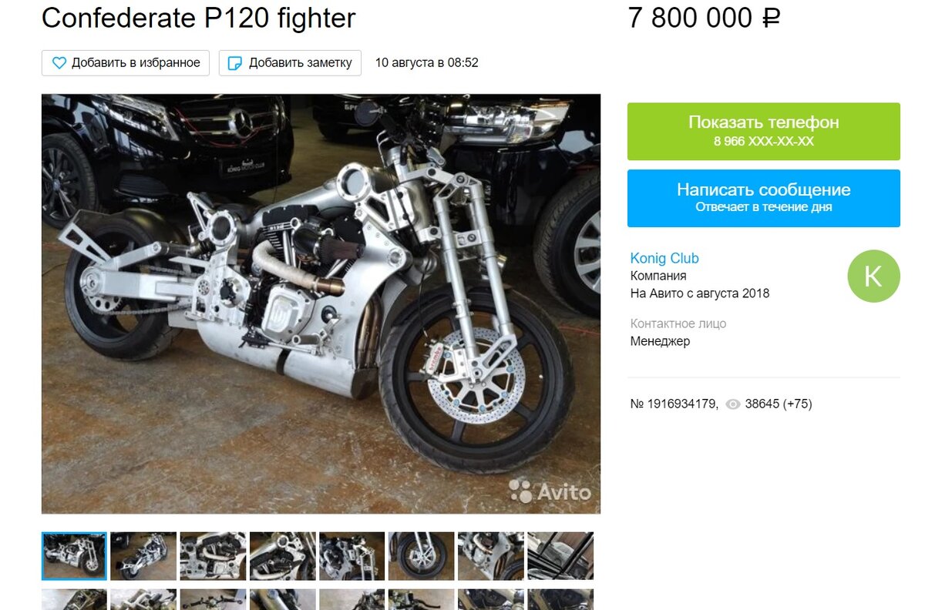Click the green K seller avatar
Viewport: 925px width, 610px height.
[873, 276]
